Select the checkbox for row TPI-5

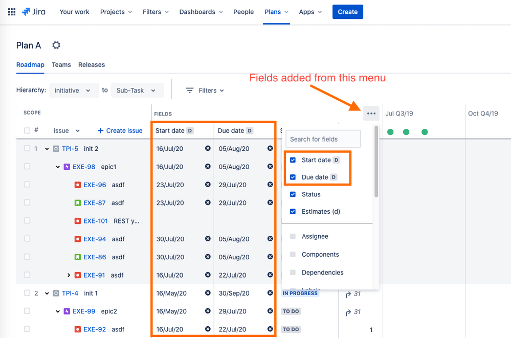(x=27, y=148)
